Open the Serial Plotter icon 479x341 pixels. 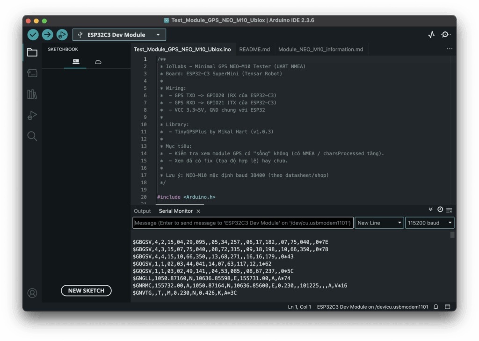coord(431,35)
